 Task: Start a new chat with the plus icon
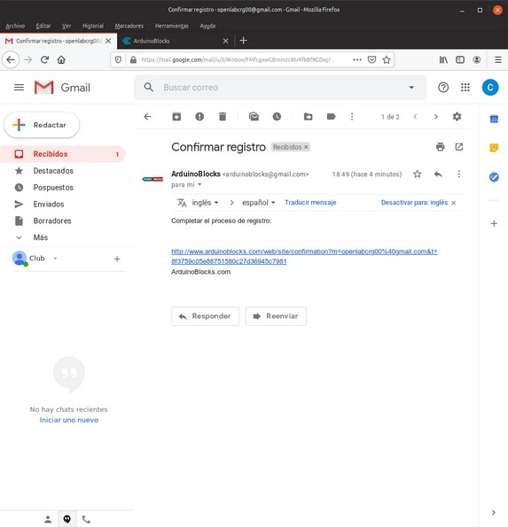click(117, 259)
